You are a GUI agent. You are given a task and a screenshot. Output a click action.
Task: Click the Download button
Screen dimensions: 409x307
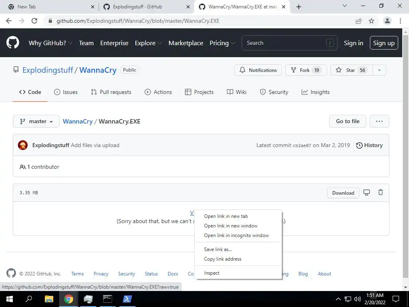tap(343, 193)
